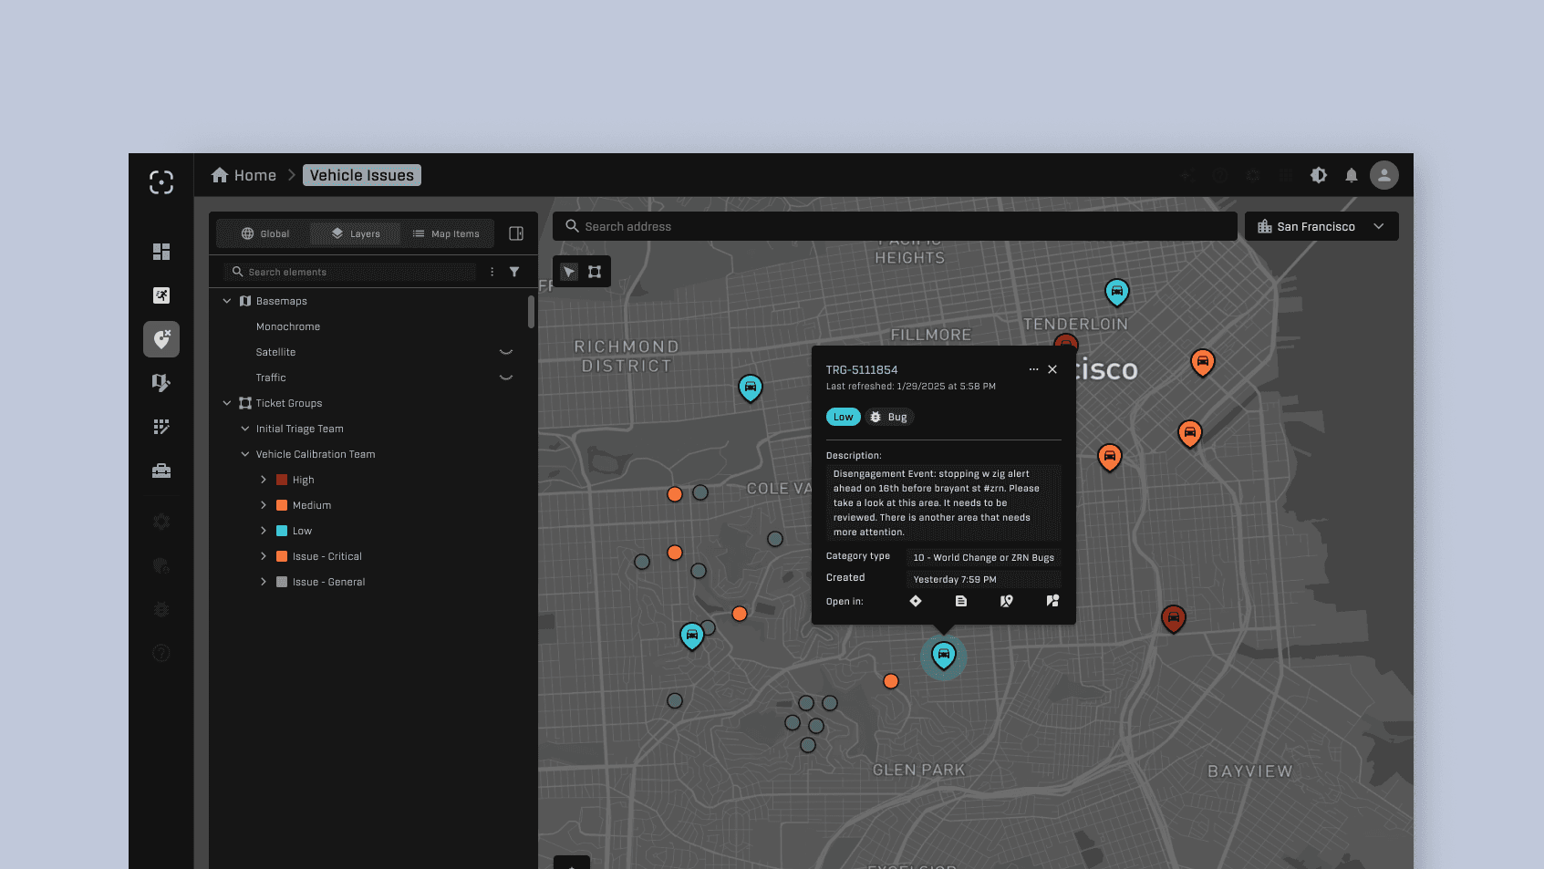Click the Medium layer orange color swatch

(x=282, y=505)
